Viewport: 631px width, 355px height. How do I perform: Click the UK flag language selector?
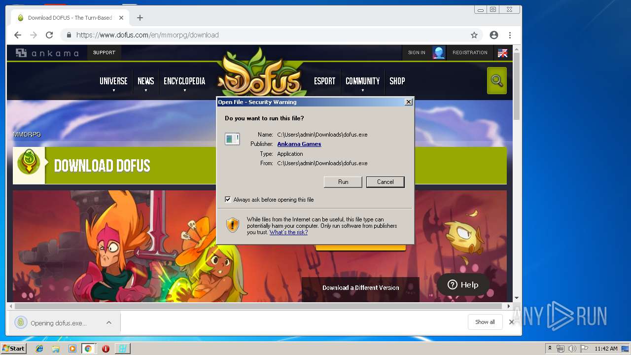[502, 53]
